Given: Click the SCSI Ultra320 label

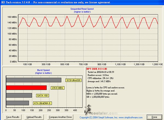Looking at the screenshot, I should coord(73,80).
